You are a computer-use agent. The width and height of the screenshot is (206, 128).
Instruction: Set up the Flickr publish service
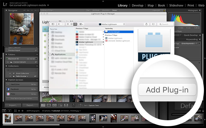pos(34,94)
